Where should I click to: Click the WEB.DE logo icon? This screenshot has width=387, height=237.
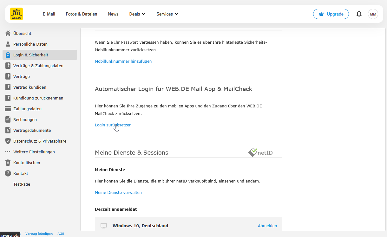point(16,14)
